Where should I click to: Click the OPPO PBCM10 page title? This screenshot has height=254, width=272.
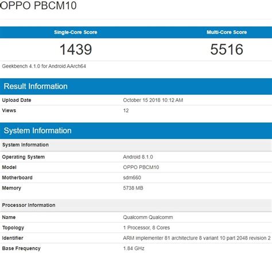coord(38,5)
